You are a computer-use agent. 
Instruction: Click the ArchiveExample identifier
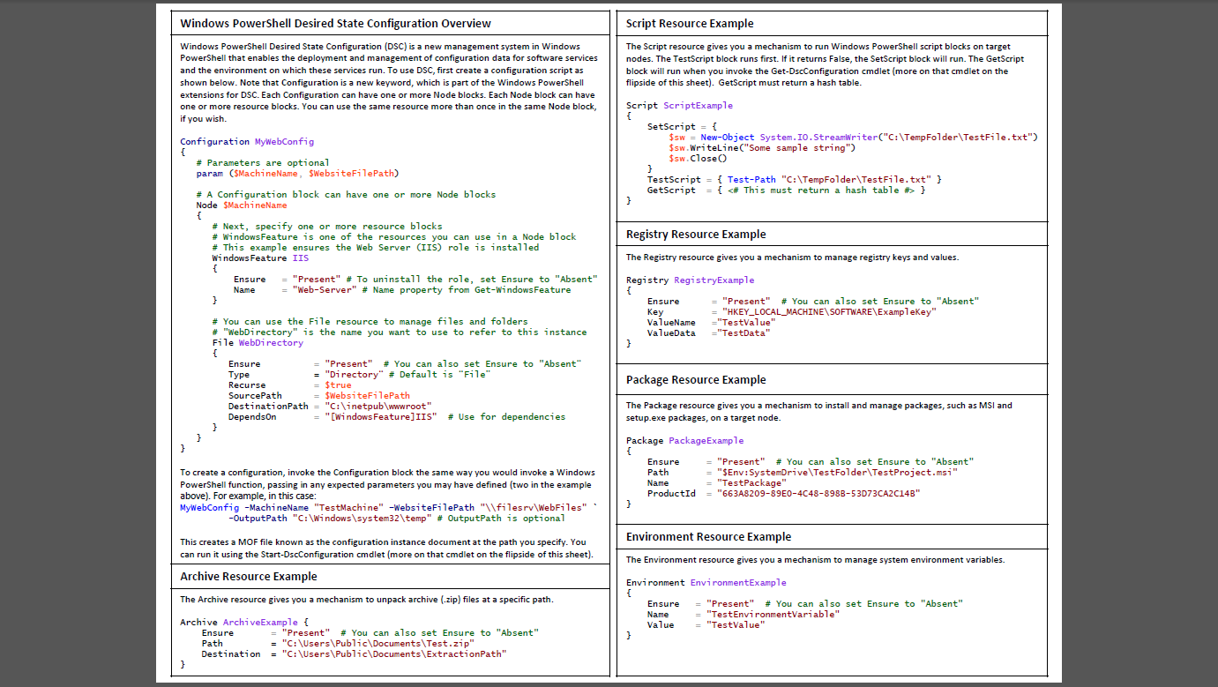pyautogui.click(x=257, y=622)
